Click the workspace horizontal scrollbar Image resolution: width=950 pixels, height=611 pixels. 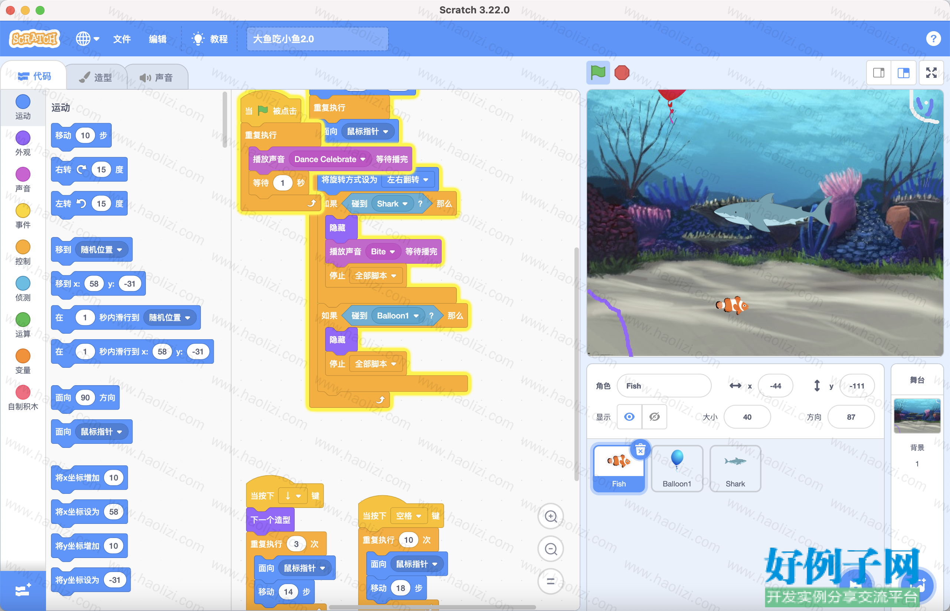[x=432, y=607]
